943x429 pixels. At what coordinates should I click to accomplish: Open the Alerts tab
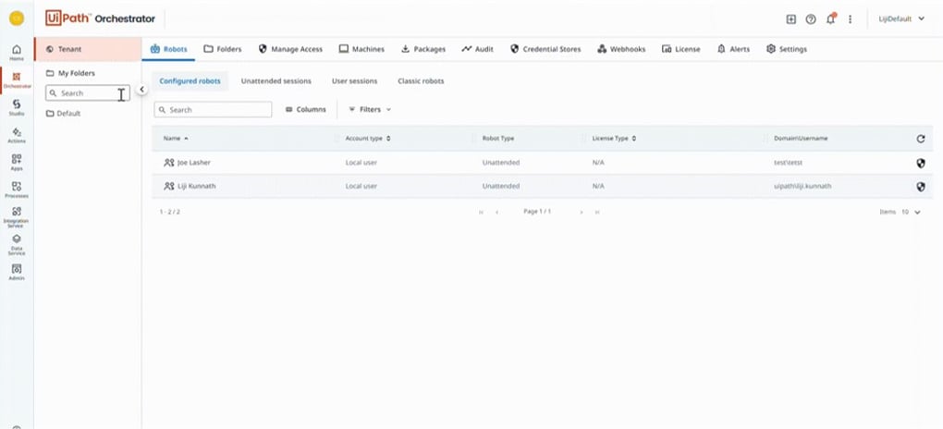733,49
